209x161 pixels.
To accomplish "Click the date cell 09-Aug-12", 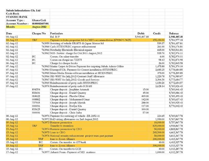I will 12,123.
